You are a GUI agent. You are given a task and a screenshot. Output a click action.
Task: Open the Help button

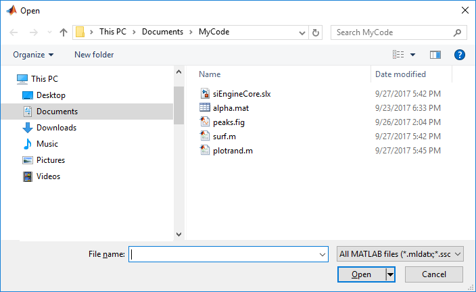[460, 55]
